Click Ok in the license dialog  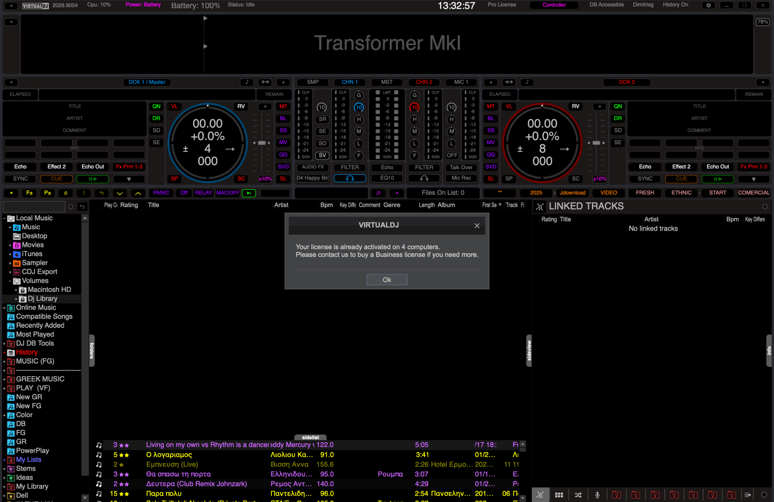coord(387,280)
